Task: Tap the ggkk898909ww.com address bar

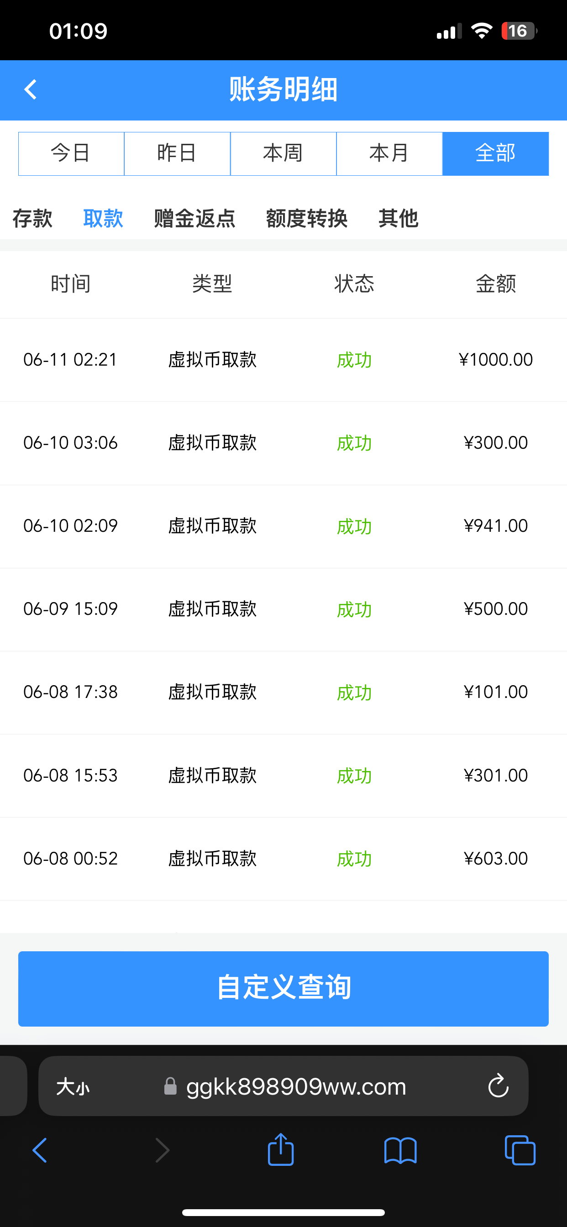Action: click(295, 1086)
